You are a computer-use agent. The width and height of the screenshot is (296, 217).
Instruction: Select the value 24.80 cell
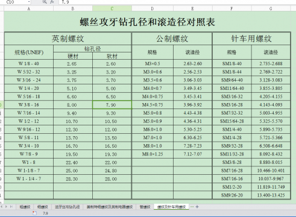point(112,171)
